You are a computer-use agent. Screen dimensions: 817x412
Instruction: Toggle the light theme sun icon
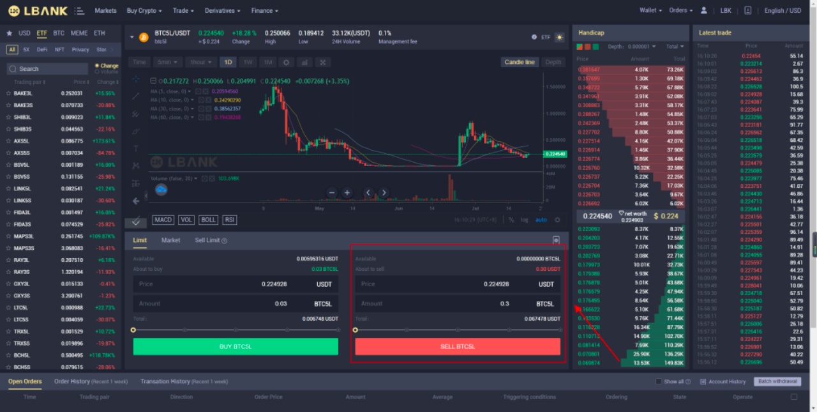560,37
